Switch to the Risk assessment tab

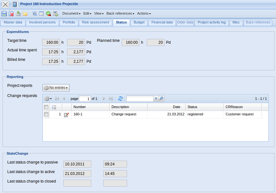click(95, 23)
